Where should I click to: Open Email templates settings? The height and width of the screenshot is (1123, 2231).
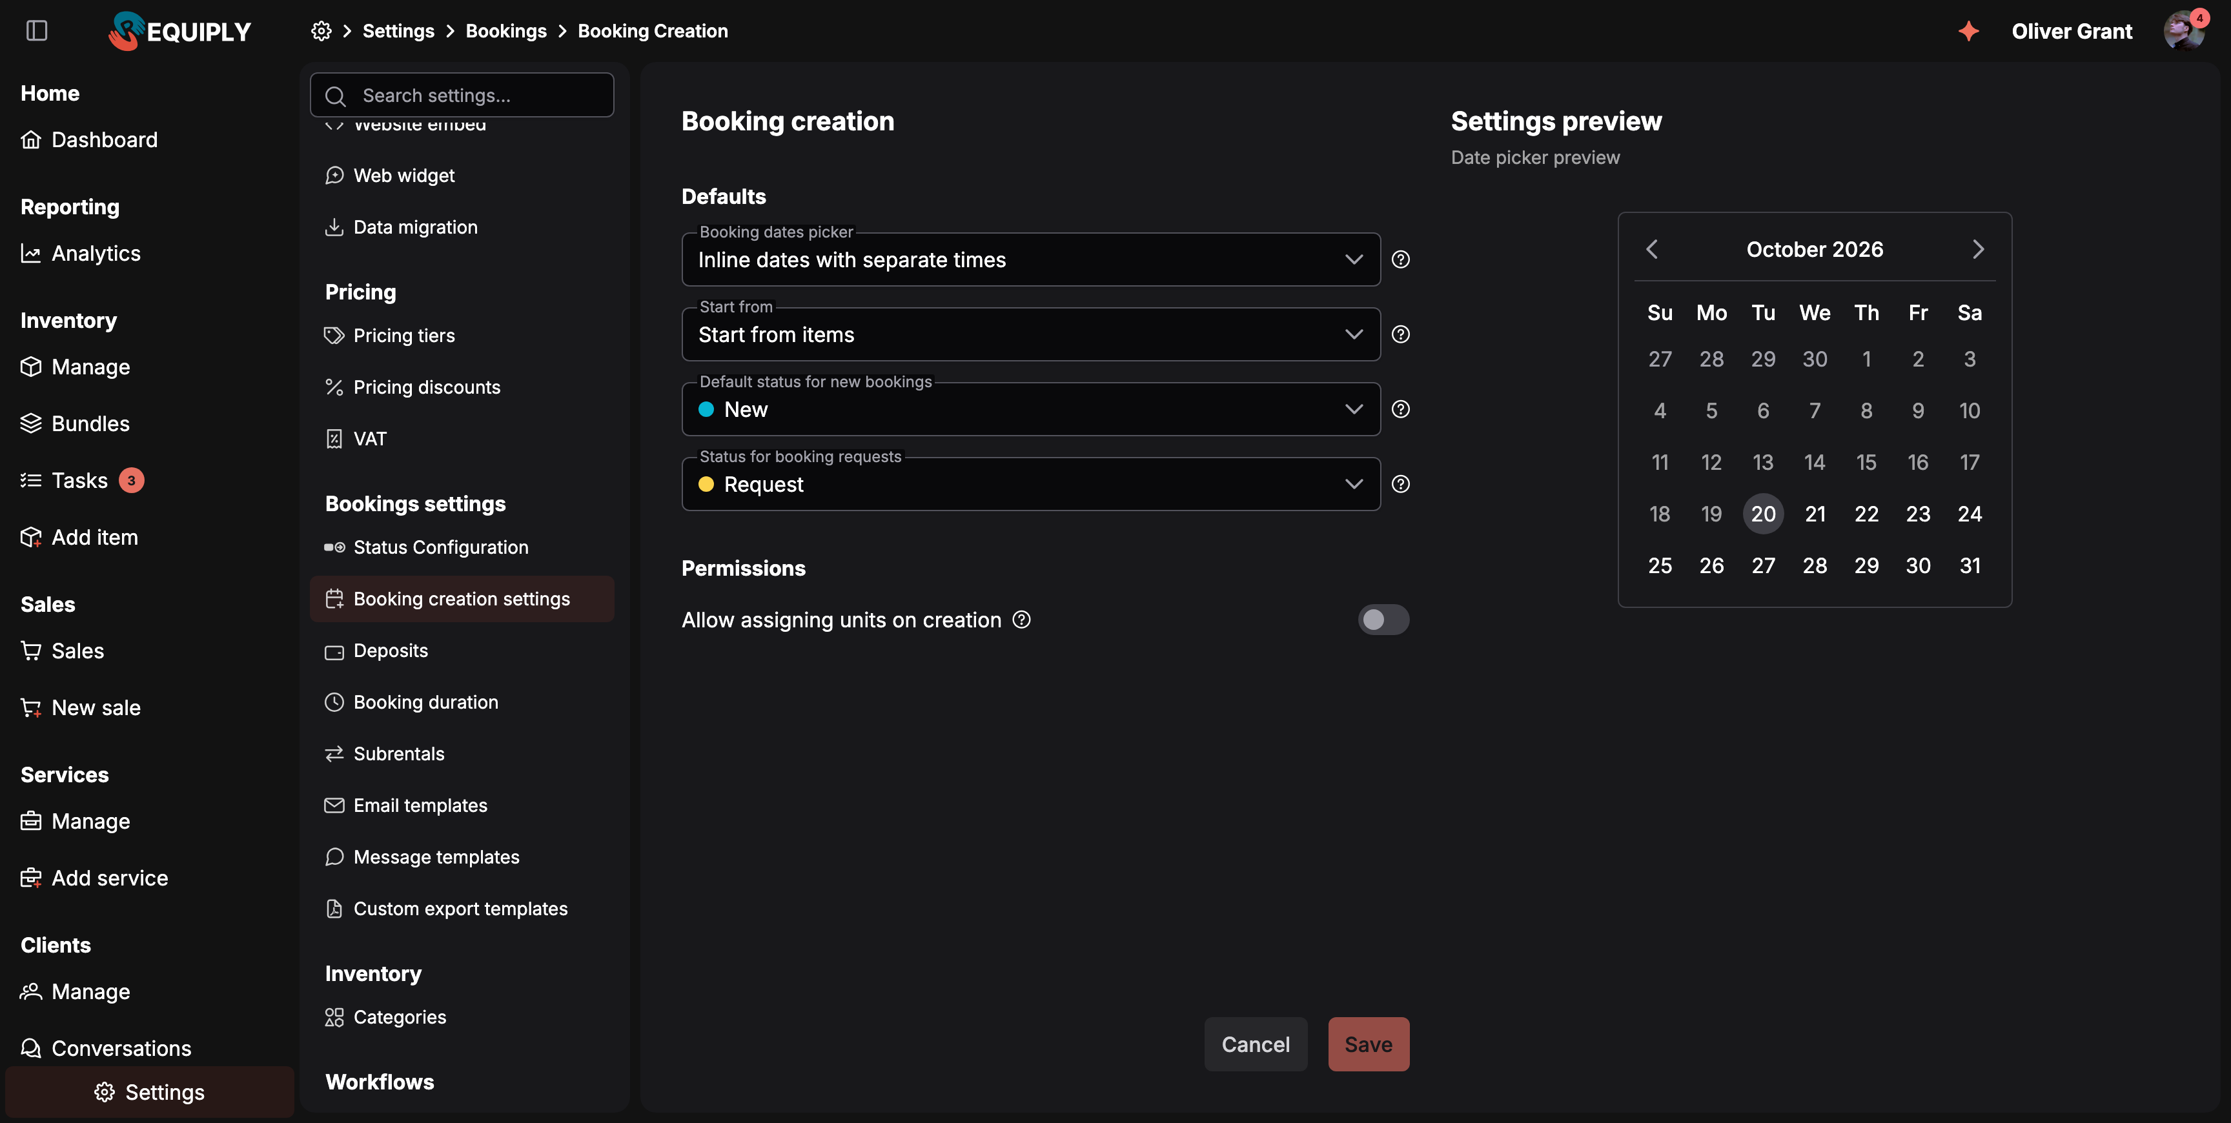[462, 805]
